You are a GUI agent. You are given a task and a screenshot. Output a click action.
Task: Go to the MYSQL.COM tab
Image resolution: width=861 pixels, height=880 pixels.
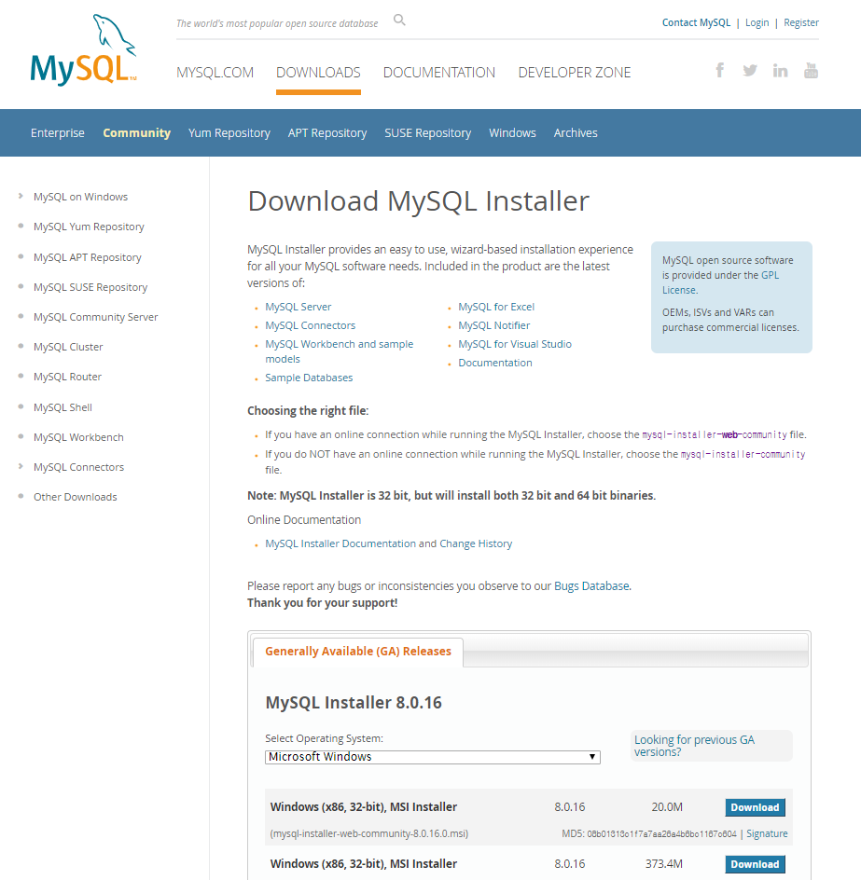215,73
